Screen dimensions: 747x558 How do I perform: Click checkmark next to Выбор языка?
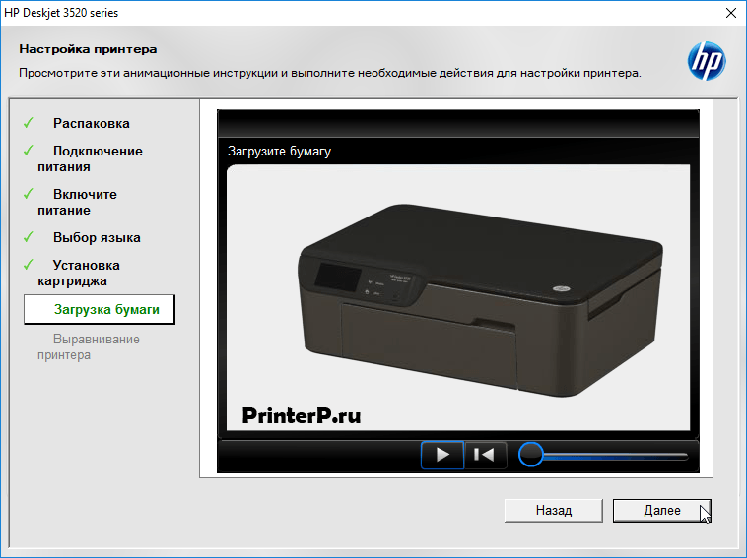[x=29, y=237]
